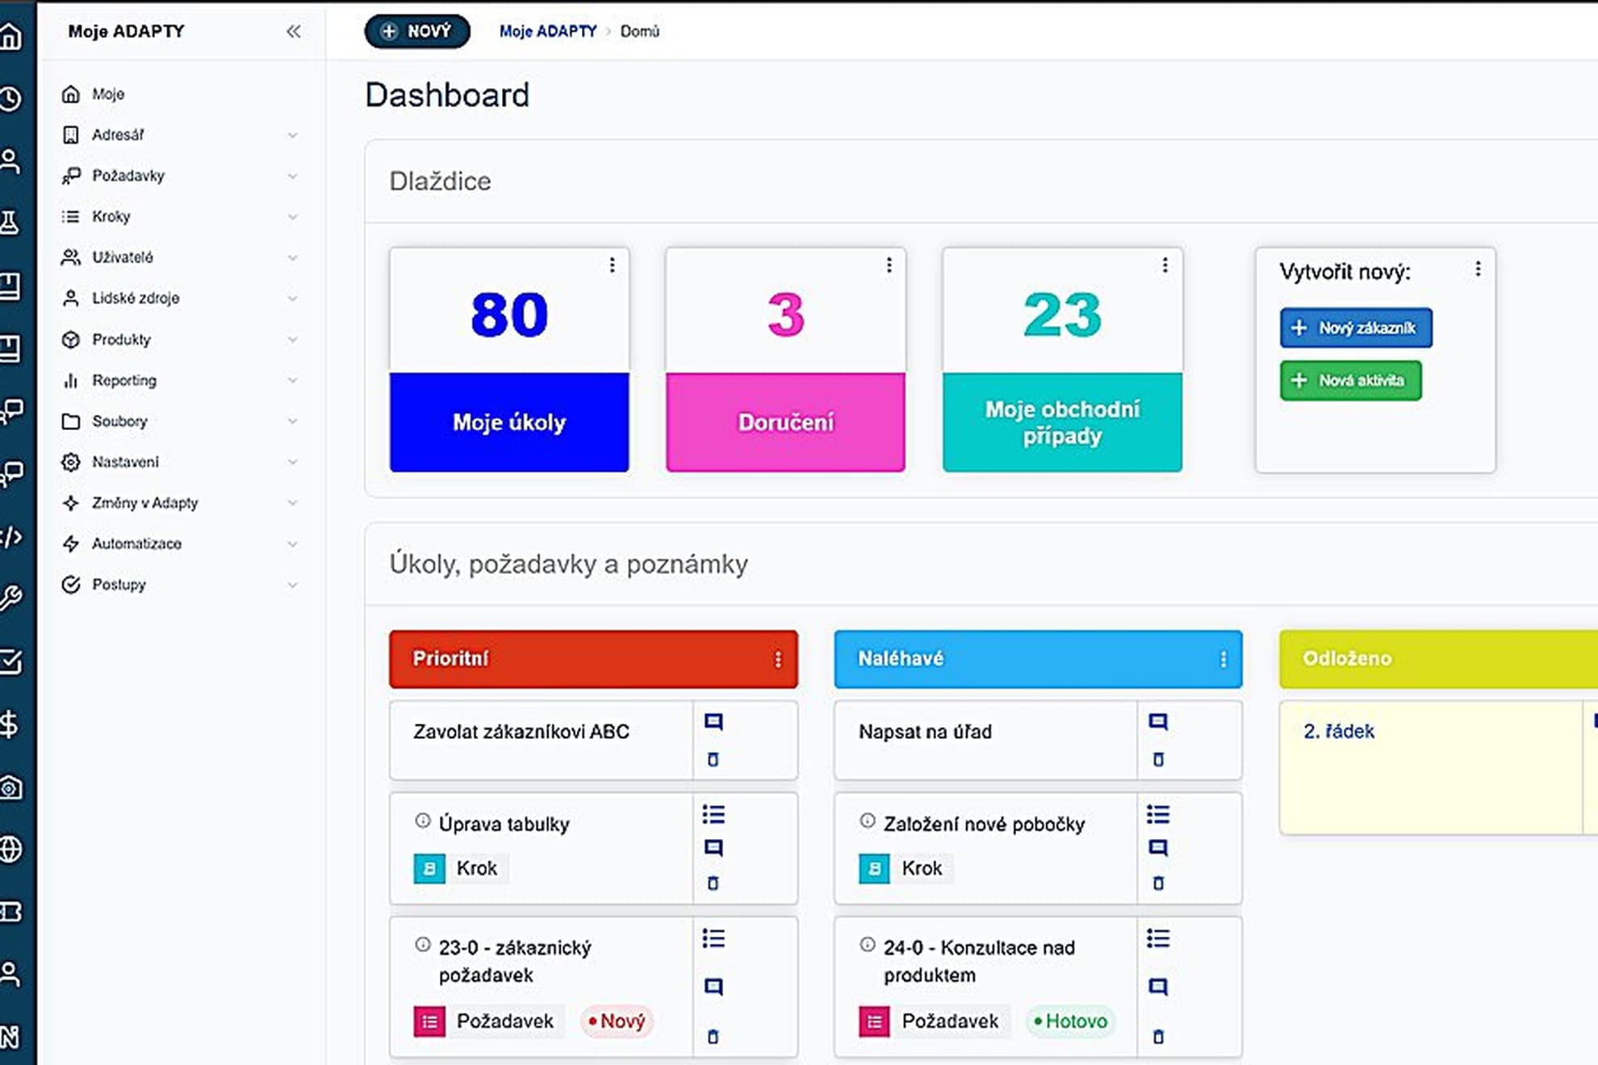Open Soubory in the sidebar menu
This screenshot has width=1598, height=1065.
tap(119, 421)
